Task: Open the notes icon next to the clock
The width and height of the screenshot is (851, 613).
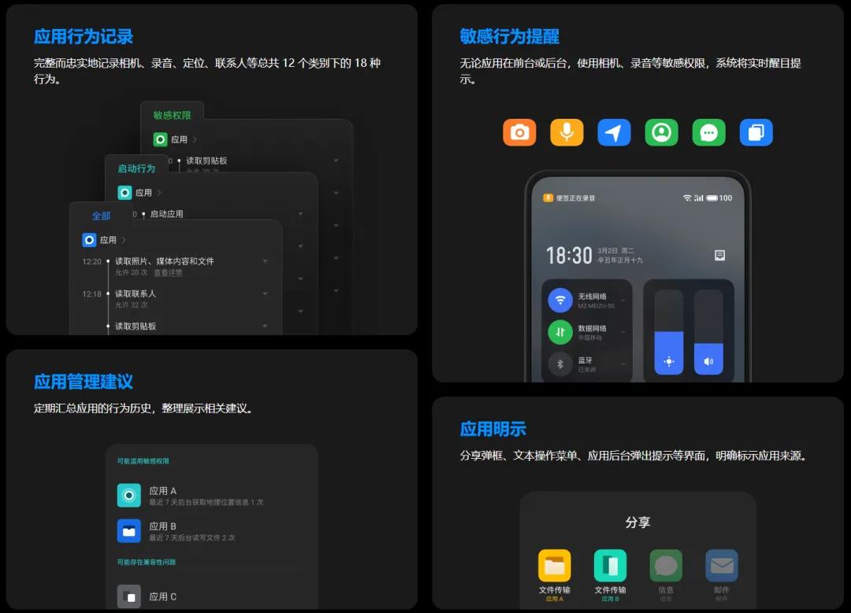Action: click(x=719, y=255)
